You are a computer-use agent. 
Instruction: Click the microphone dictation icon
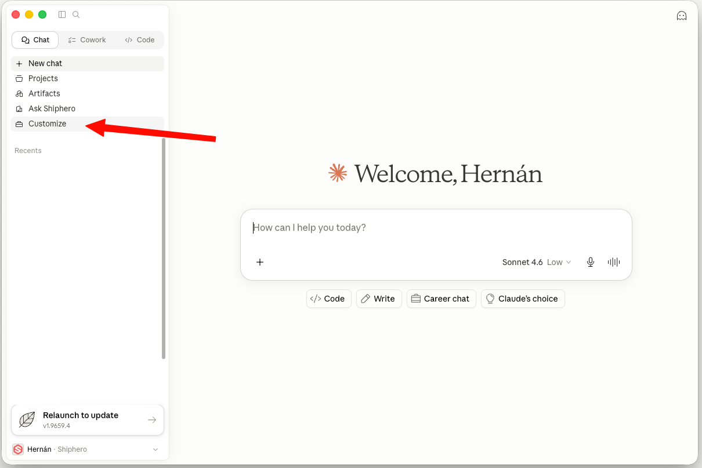[591, 262]
